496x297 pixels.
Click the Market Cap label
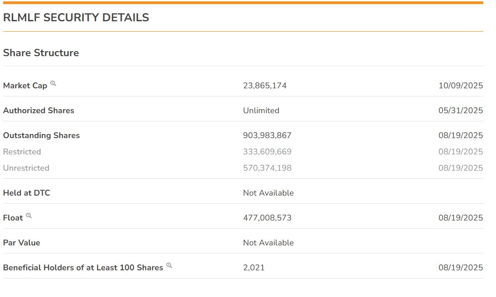(x=25, y=86)
